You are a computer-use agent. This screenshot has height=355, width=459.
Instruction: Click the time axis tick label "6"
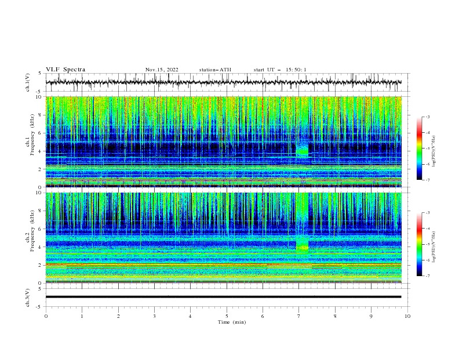[x=263, y=316]
